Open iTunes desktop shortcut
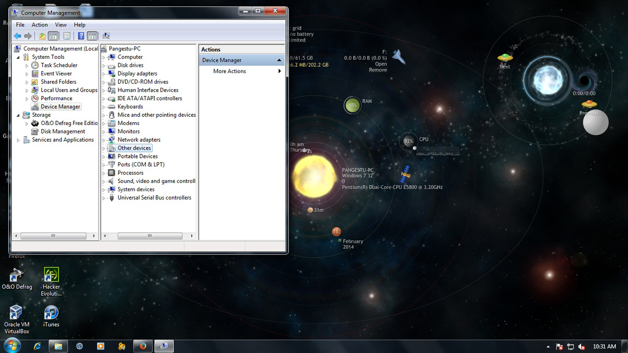The width and height of the screenshot is (628, 353). coord(51,316)
